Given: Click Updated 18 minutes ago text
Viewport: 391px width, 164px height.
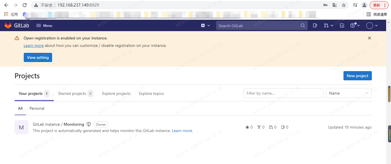Looking at the screenshot, I should pyautogui.click(x=350, y=127).
